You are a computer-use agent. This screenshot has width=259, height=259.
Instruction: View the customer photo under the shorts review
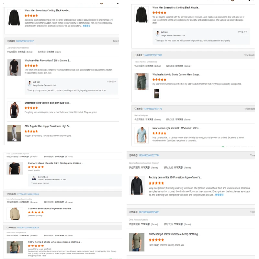[x=157, y=94]
